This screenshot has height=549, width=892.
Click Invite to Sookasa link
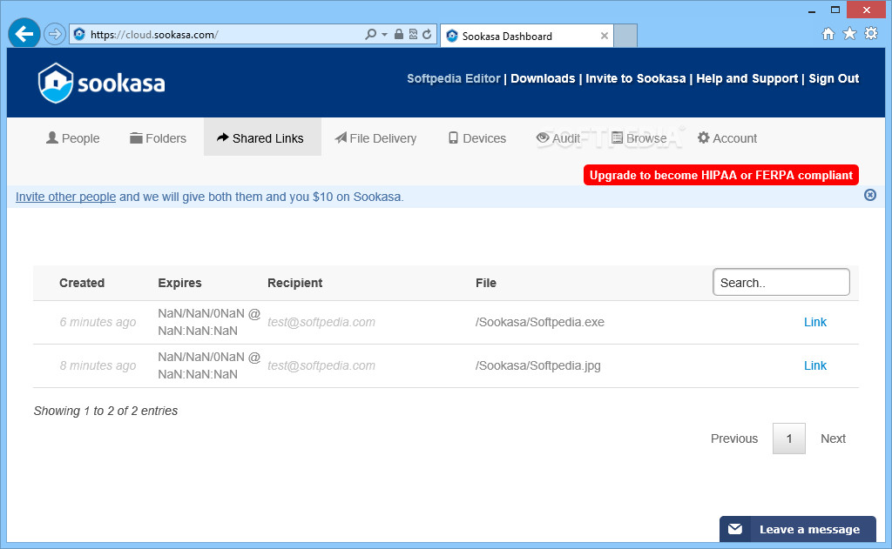pos(635,78)
